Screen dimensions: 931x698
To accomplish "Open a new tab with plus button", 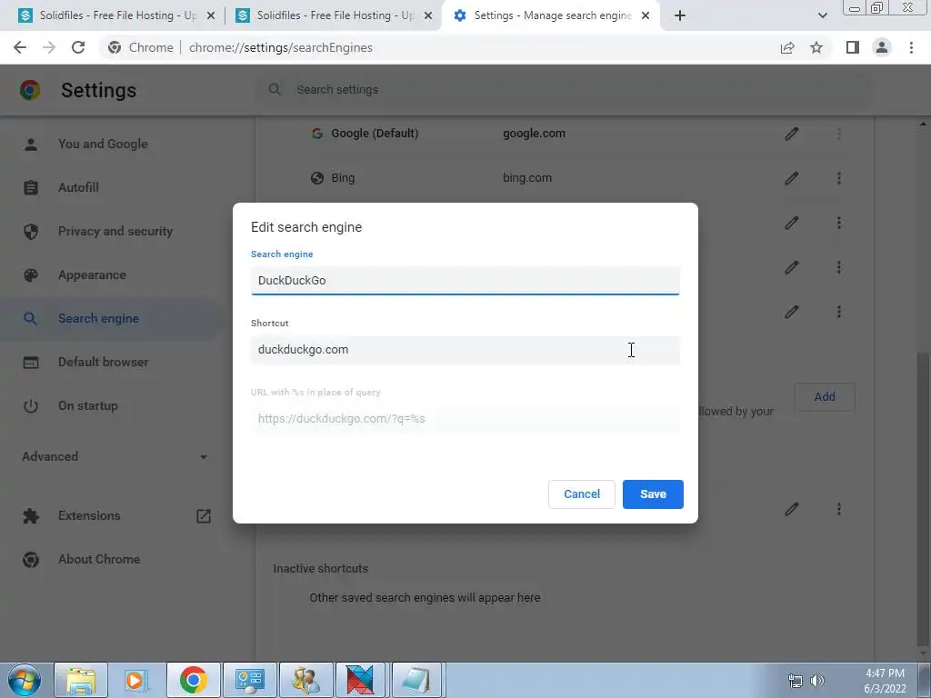I will click(x=680, y=15).
